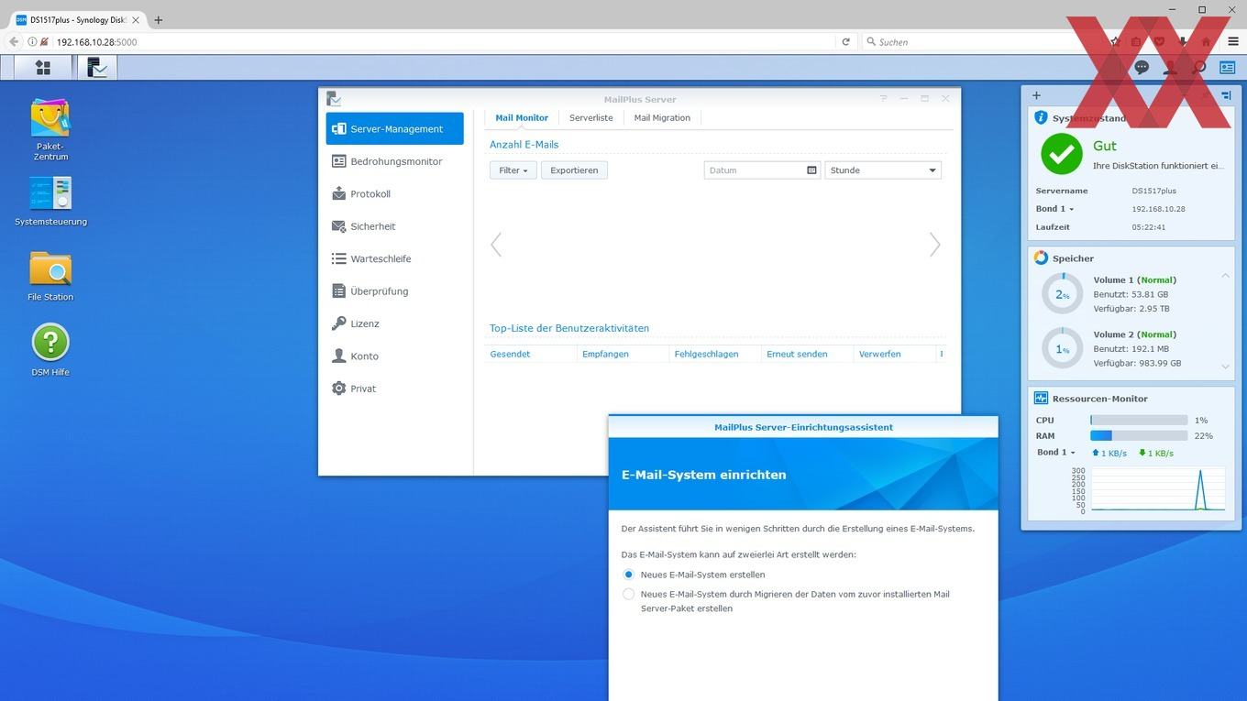Go back with the browser back arrow
The height and width of the screenshot is (701, 1247).
(14, 42)
